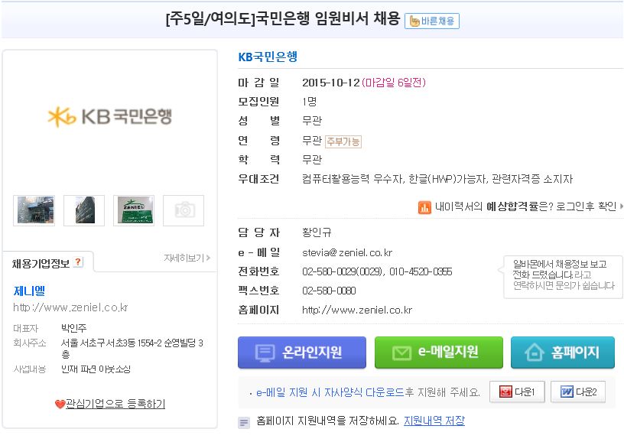624x442 pixels.
Task: Download the Word form with 다운2 button
Action: coord(578,392)
